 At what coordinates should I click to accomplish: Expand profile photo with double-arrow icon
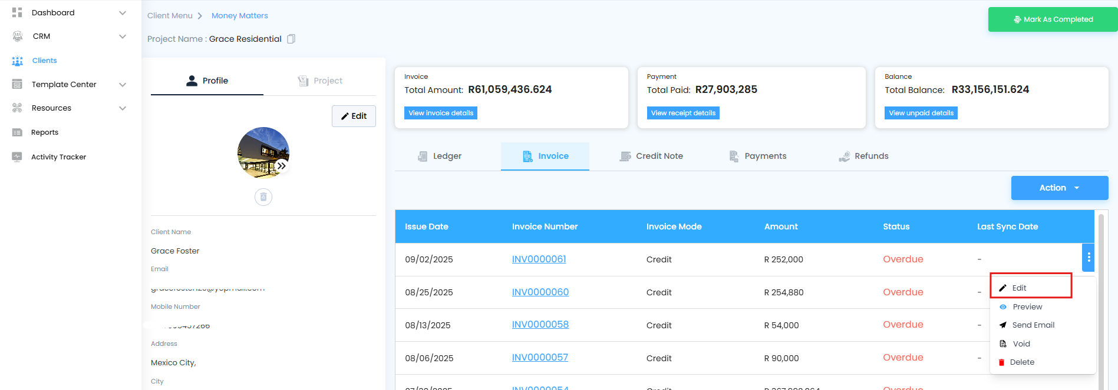point(282,166)
